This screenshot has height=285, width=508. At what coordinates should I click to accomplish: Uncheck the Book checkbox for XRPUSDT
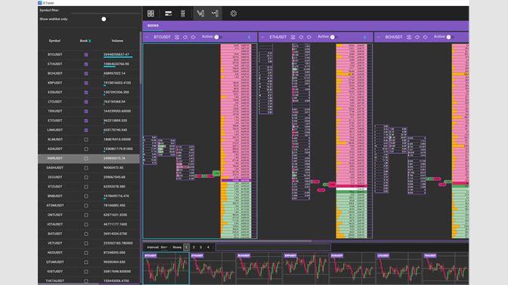(x=86, y=83)
